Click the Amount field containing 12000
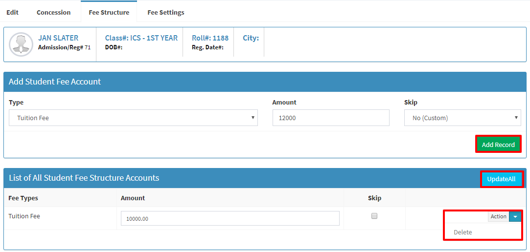Viewport: 530px width, 252px height. click(331, 118)
